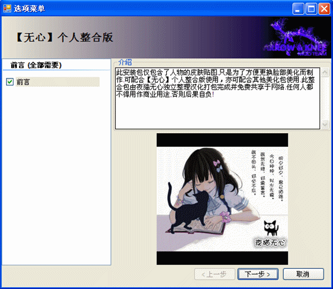This screenshot has width=333, height=289.
Task: Click the small black cat logo icon
Action: point(271,228)
